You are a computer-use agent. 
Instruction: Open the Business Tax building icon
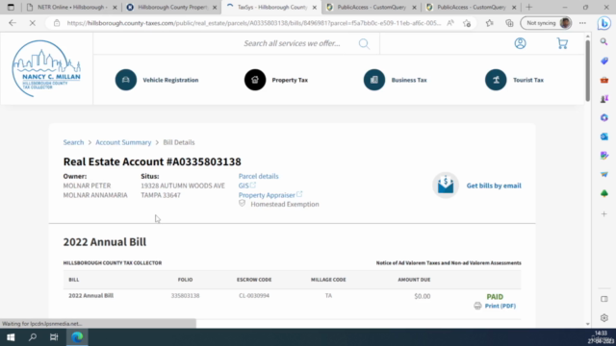pos(374,80)
